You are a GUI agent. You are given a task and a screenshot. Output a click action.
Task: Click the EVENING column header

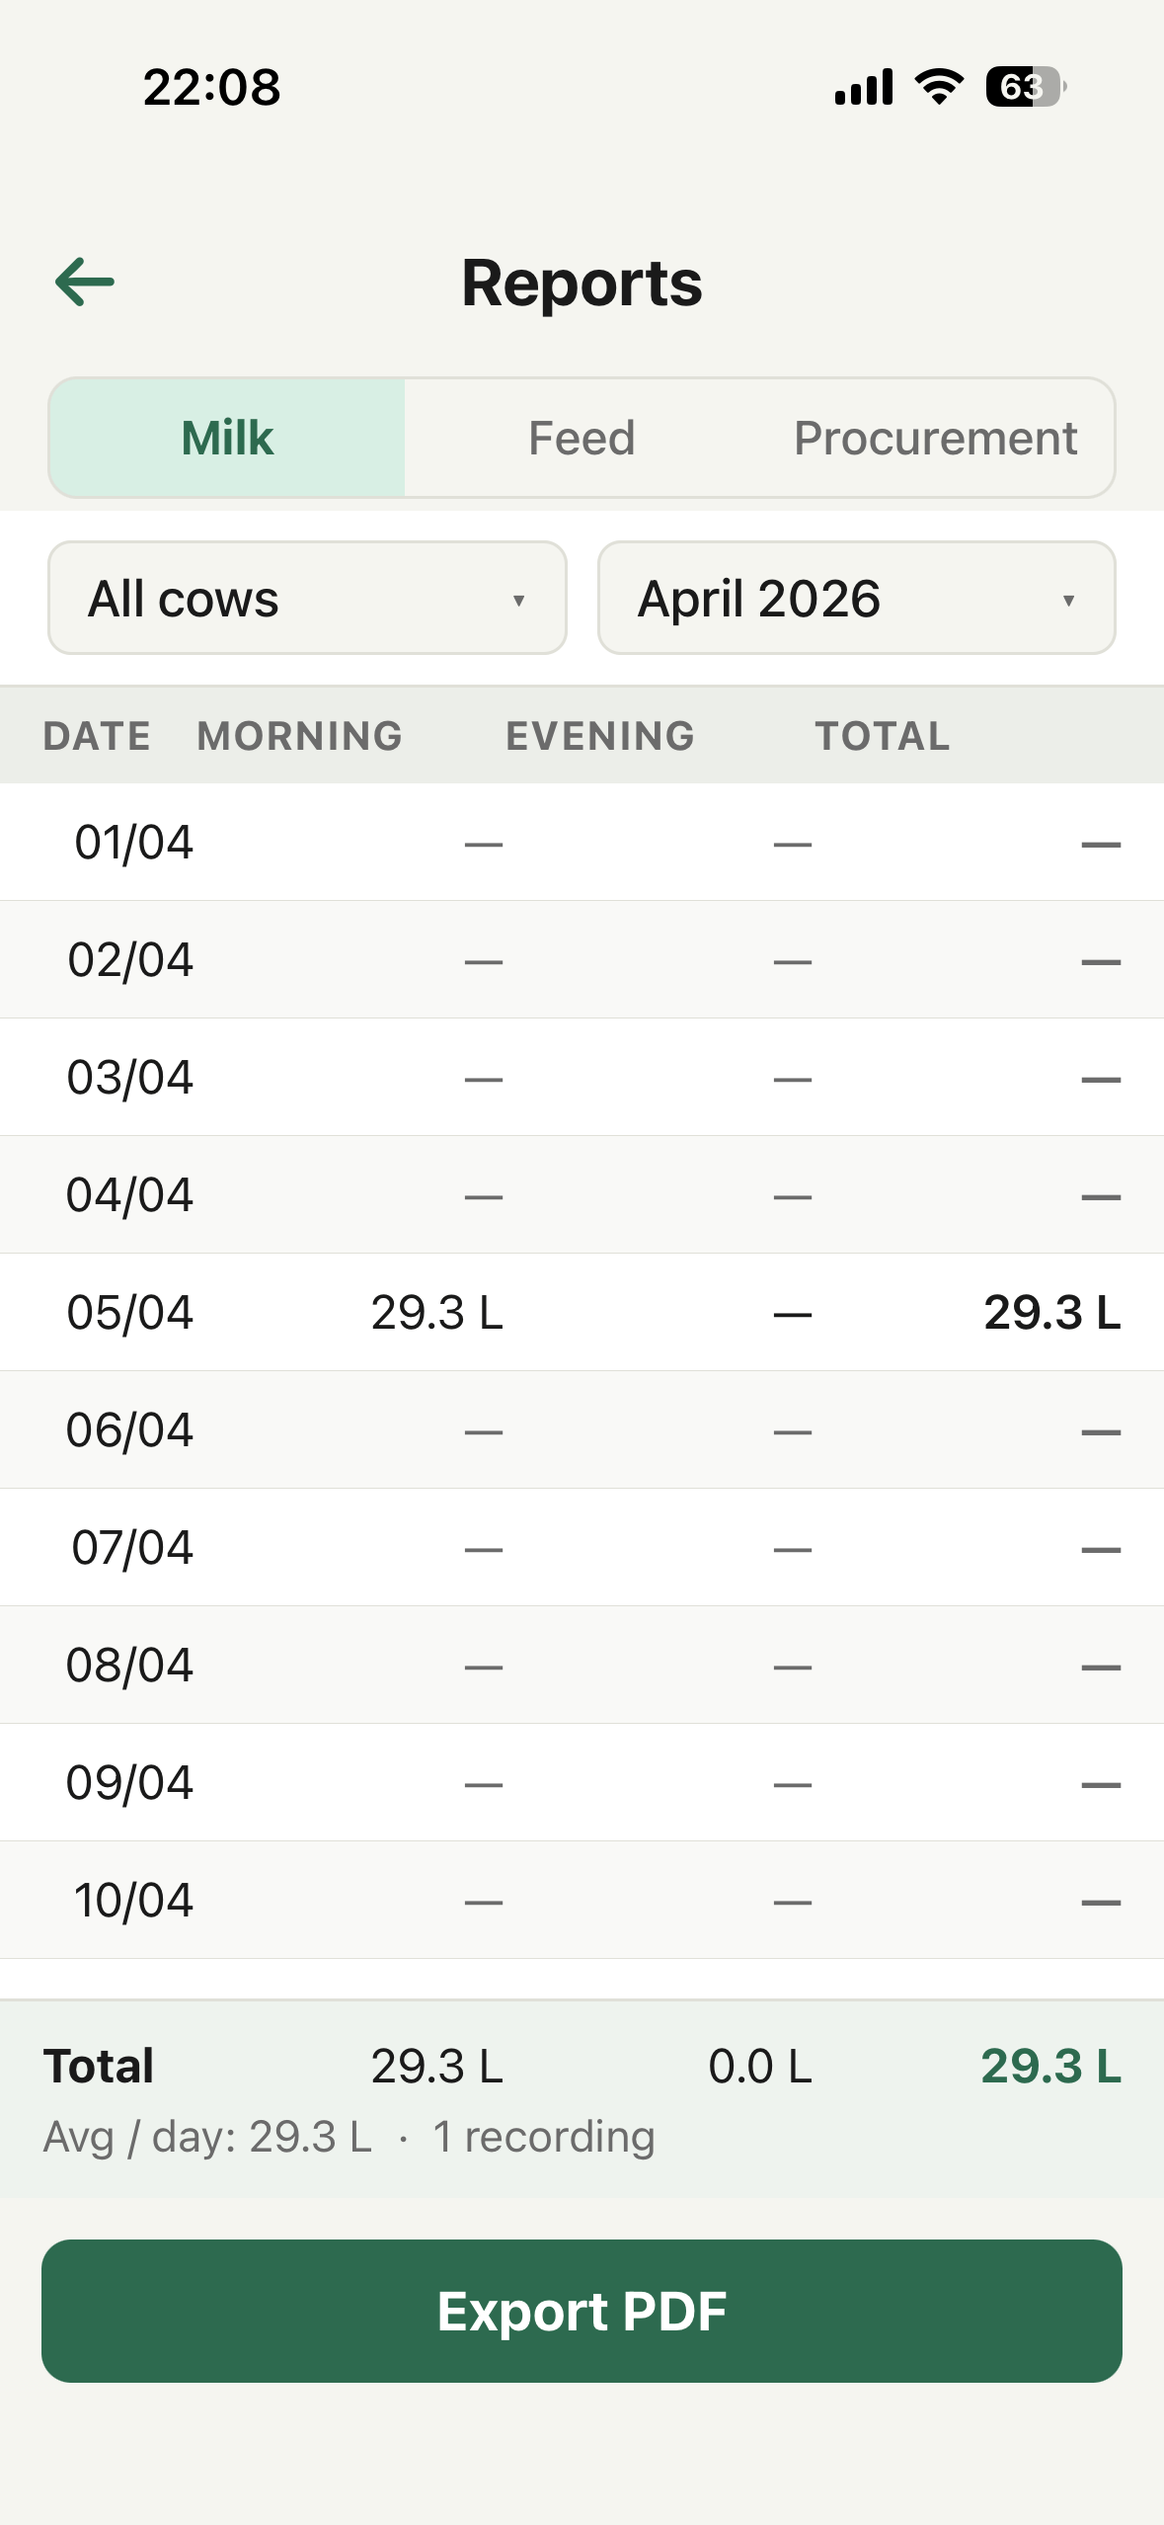[600, 736]
